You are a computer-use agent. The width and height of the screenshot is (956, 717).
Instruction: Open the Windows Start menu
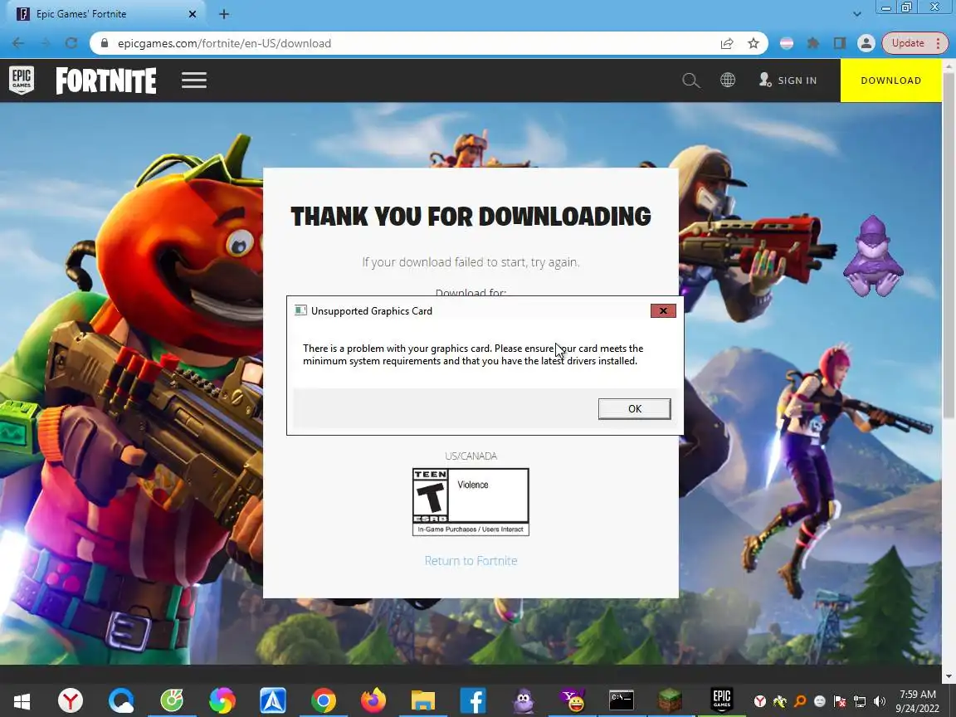coord(22,700)
